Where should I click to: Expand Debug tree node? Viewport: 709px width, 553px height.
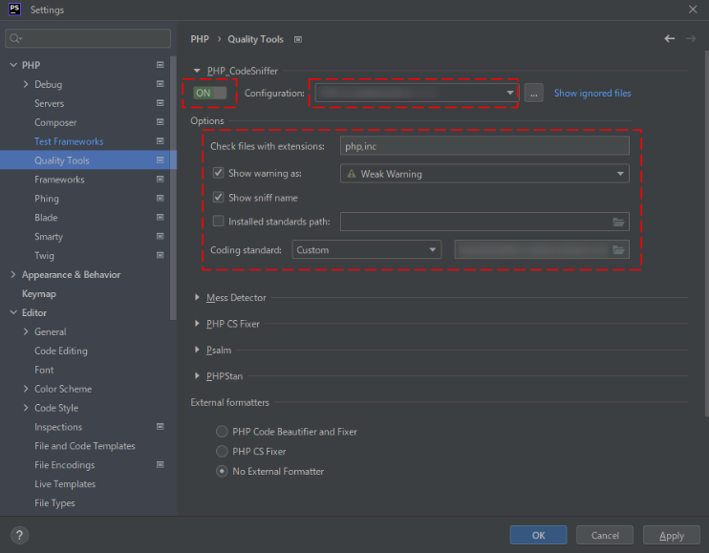point(26,84)
